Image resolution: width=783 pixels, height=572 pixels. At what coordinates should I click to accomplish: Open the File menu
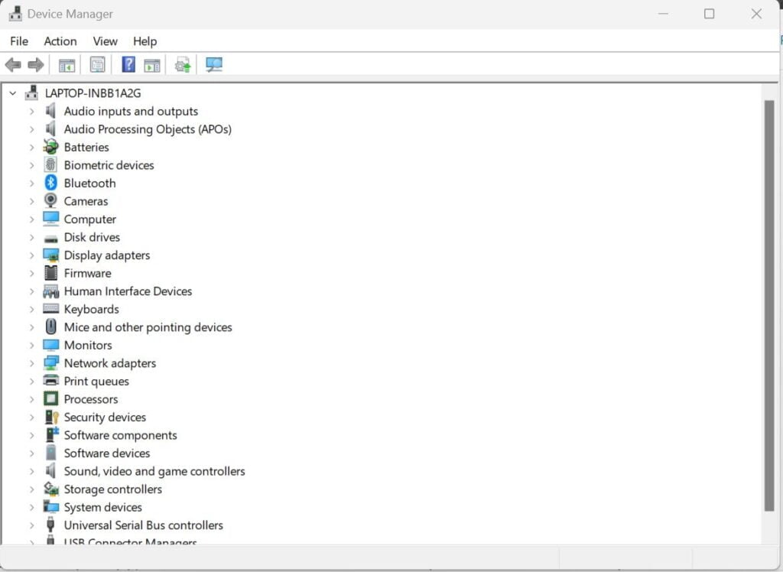[x=18, y=41]
